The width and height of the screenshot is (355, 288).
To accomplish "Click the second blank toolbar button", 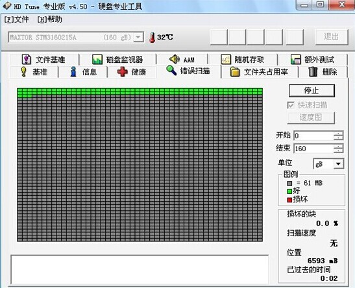I will 237,37.
